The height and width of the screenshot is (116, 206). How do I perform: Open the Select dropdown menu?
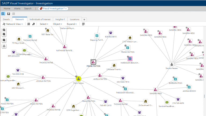(x=44, y=24)
